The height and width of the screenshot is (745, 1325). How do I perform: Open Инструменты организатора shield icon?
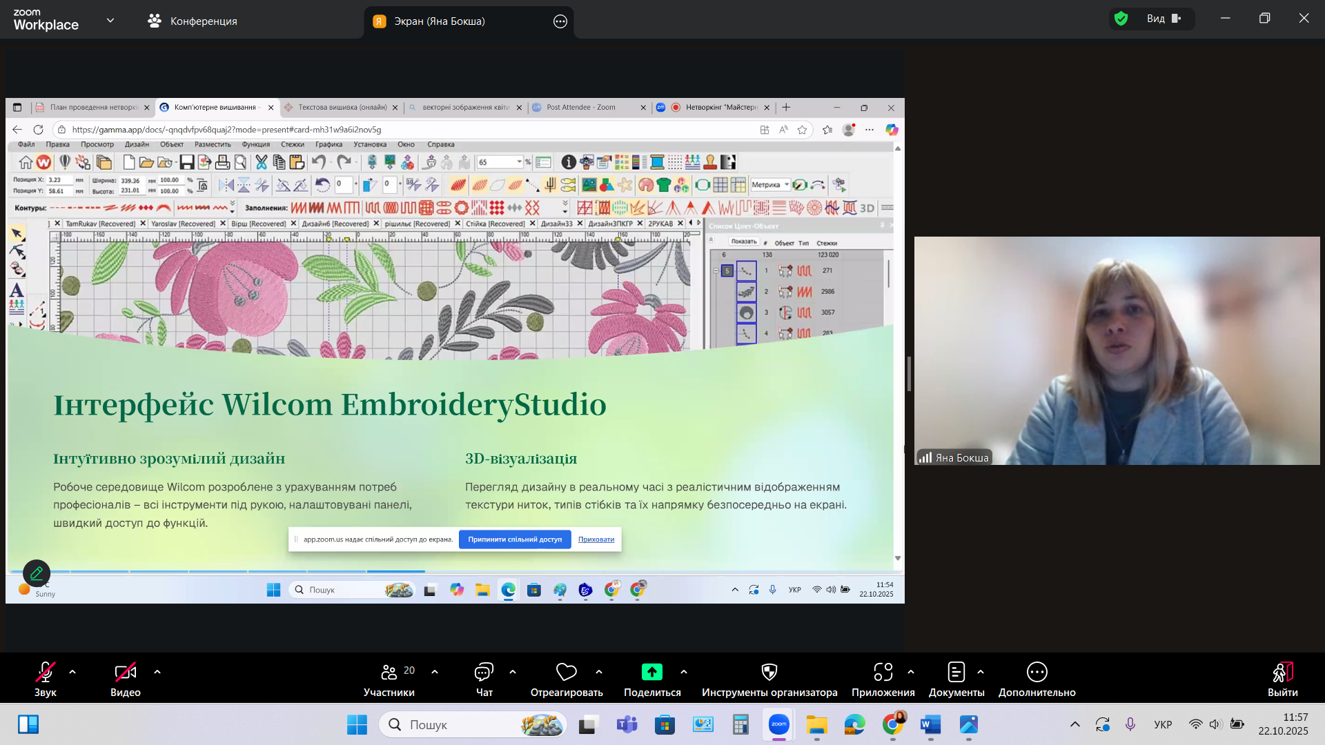coord(769,672)
